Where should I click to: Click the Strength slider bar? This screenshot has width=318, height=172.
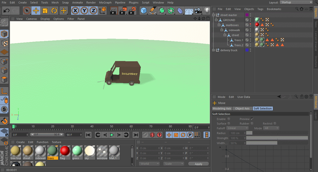pos(277,138)
